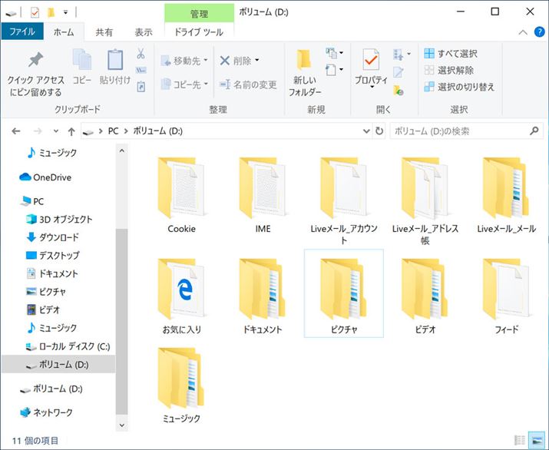Select the Liveメール_アドレス帳 folder
Viewport: 549px width, 450px height.
(x=425, y=200)
